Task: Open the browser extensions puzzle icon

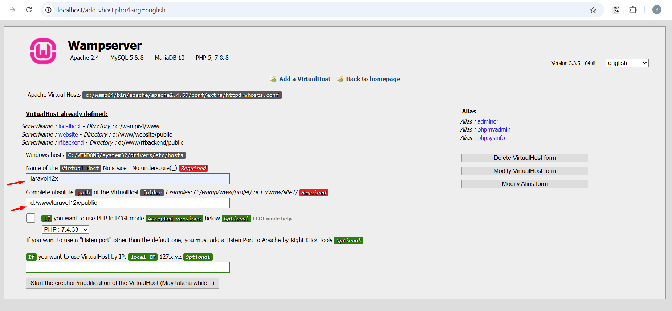Action: point(633,10)
